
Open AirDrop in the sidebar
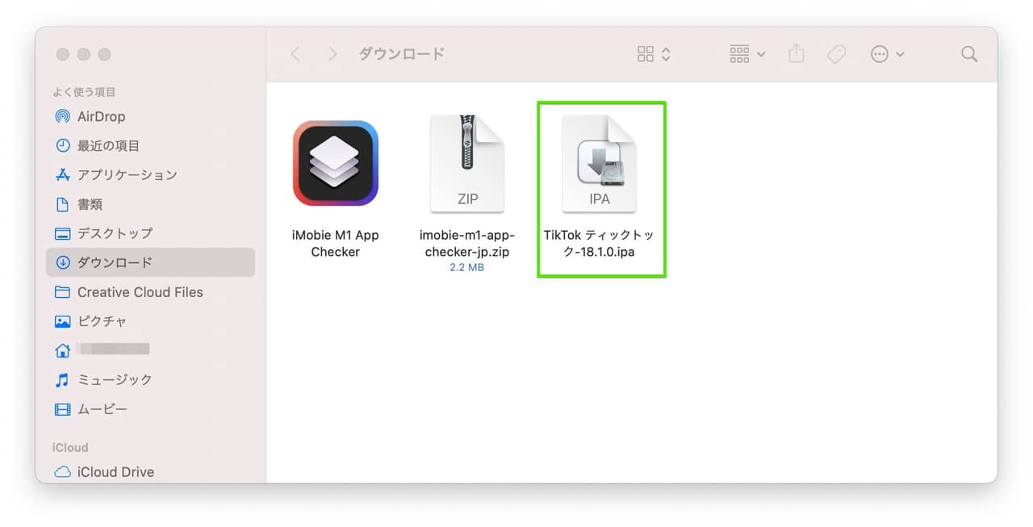pos(101,116)
